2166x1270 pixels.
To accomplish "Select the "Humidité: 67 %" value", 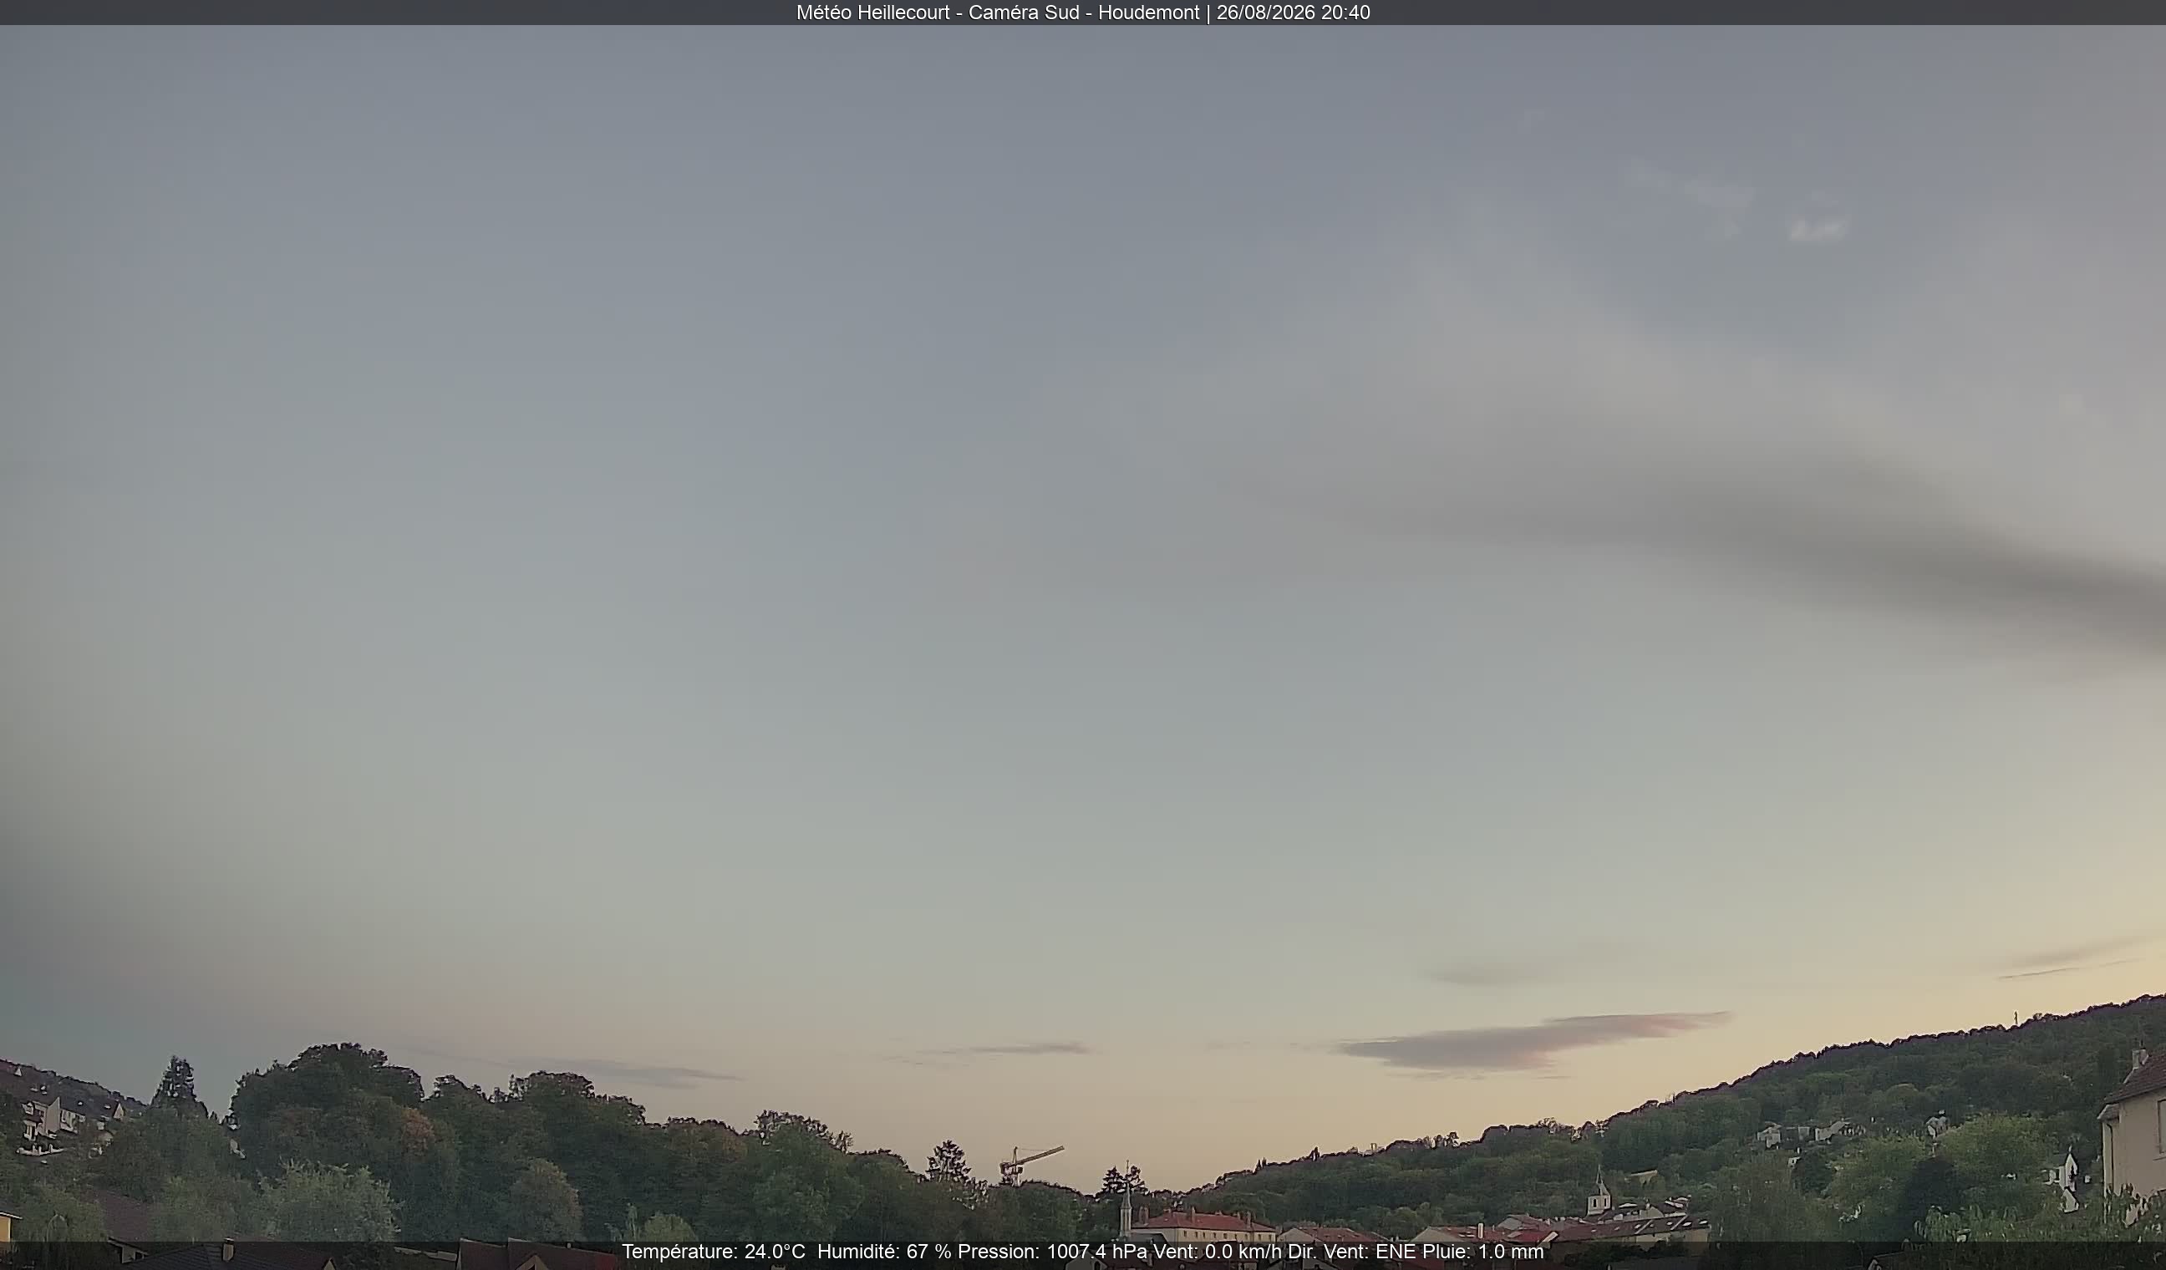I will pos(884,1252).
